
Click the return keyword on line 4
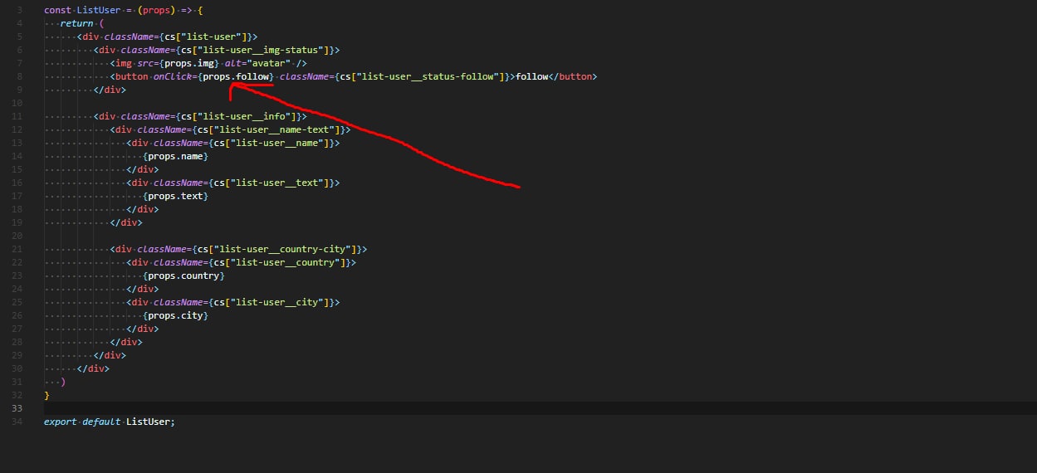click(x=76, y=23)
